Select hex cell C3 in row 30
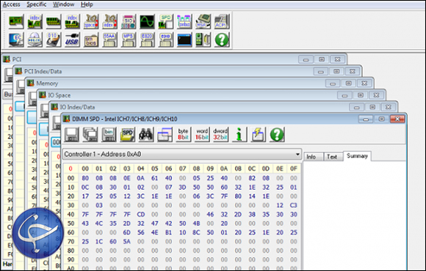Viewport: 426px width, 271px height. click(293, 205)
